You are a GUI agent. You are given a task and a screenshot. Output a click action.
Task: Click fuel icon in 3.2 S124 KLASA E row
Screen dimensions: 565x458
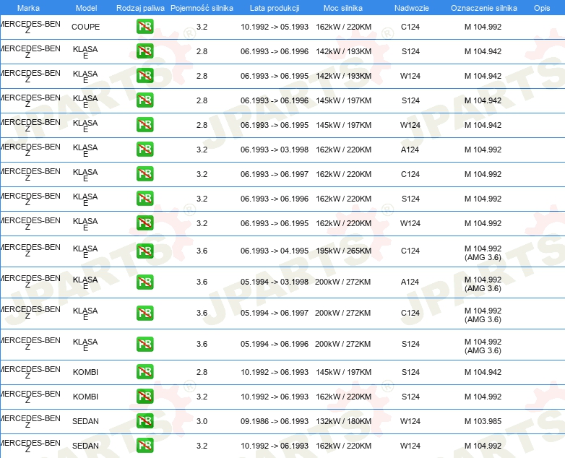click(145, 198)
